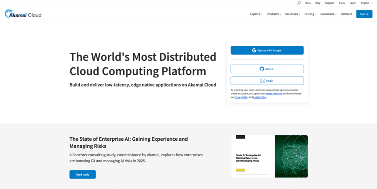Open the Terms of Service link
The width and height of the screenshot is (377, 189).
274,94
